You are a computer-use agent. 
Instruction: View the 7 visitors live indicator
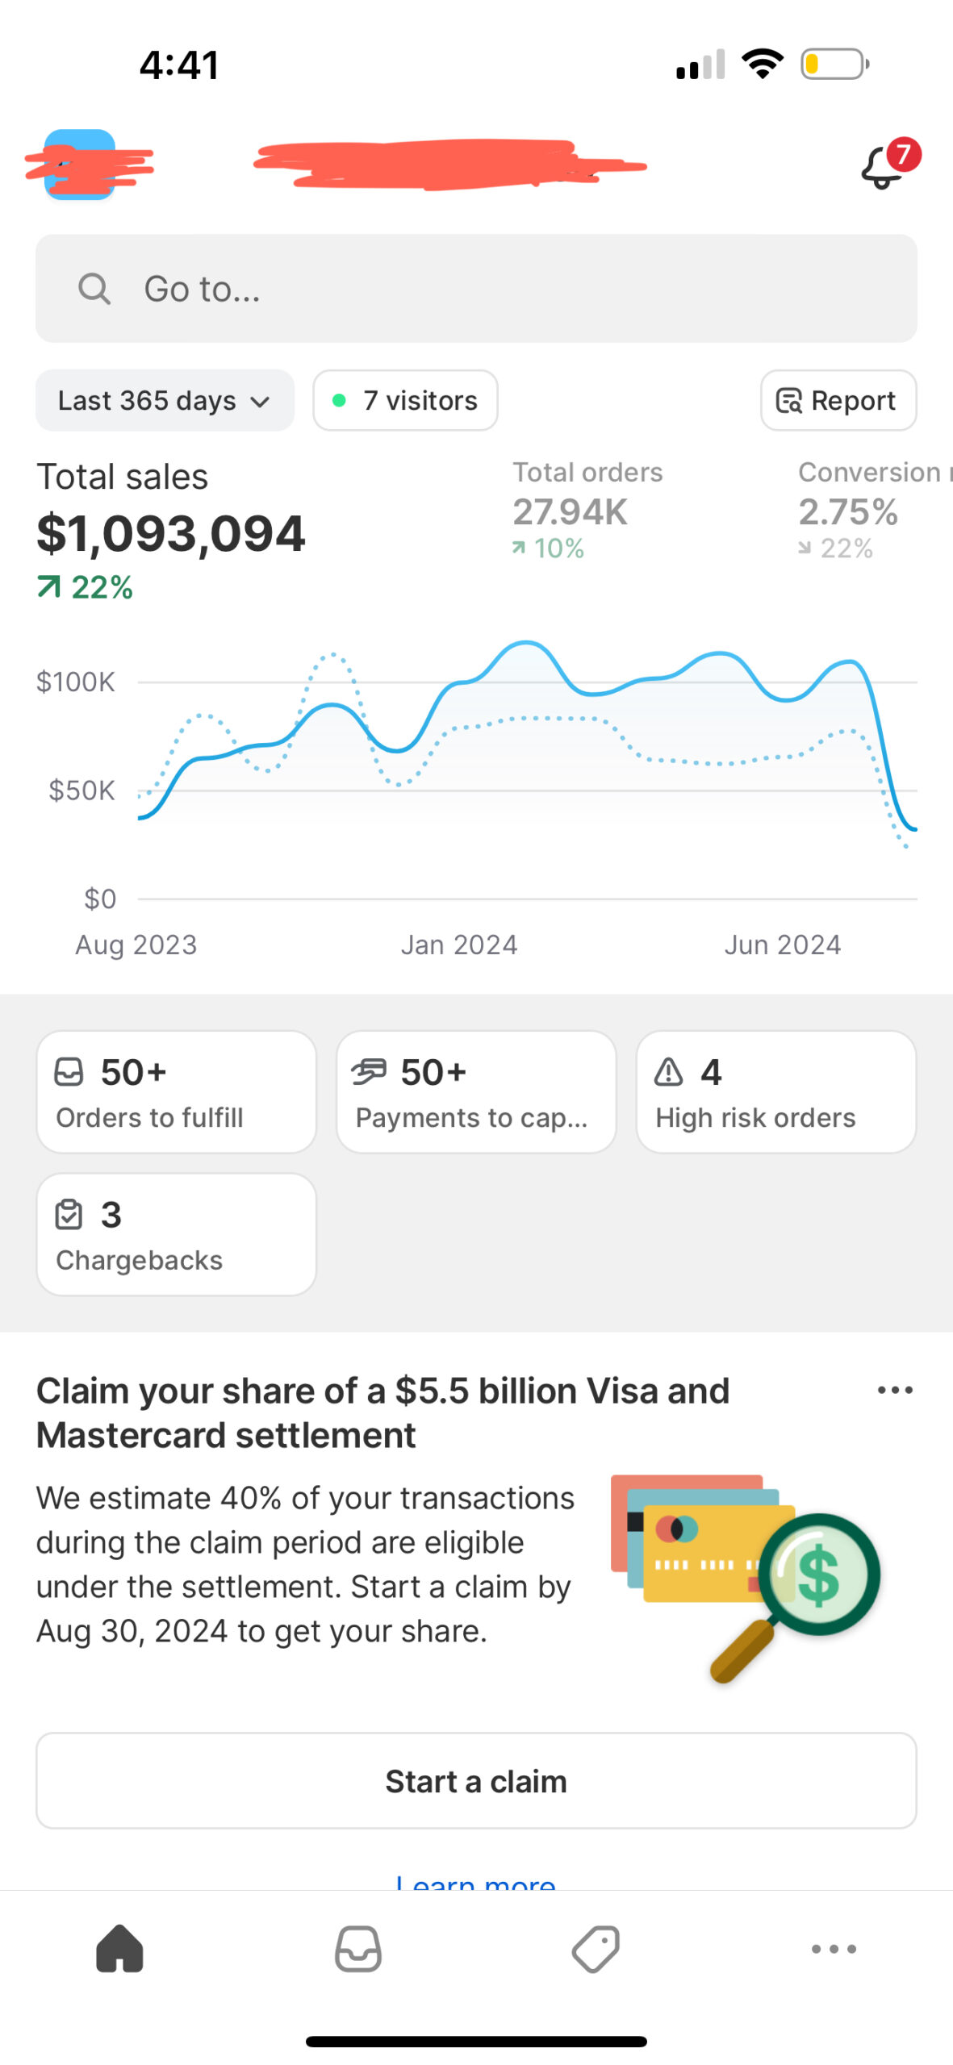tap(405, 400)
